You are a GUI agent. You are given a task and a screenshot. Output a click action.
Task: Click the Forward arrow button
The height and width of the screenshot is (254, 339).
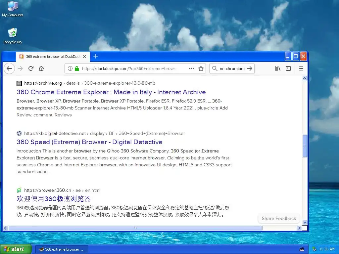(x=20, y=69)
